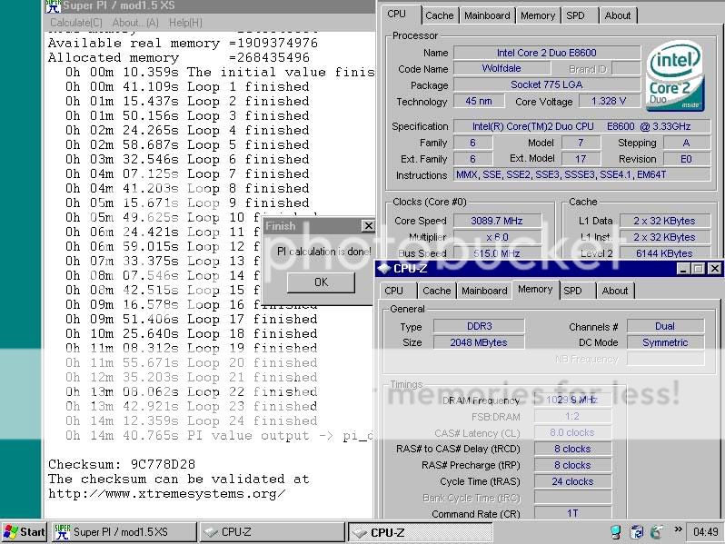Click tRCD value 8 clocks
The image size is (725, 544).
tap(572, 449)
